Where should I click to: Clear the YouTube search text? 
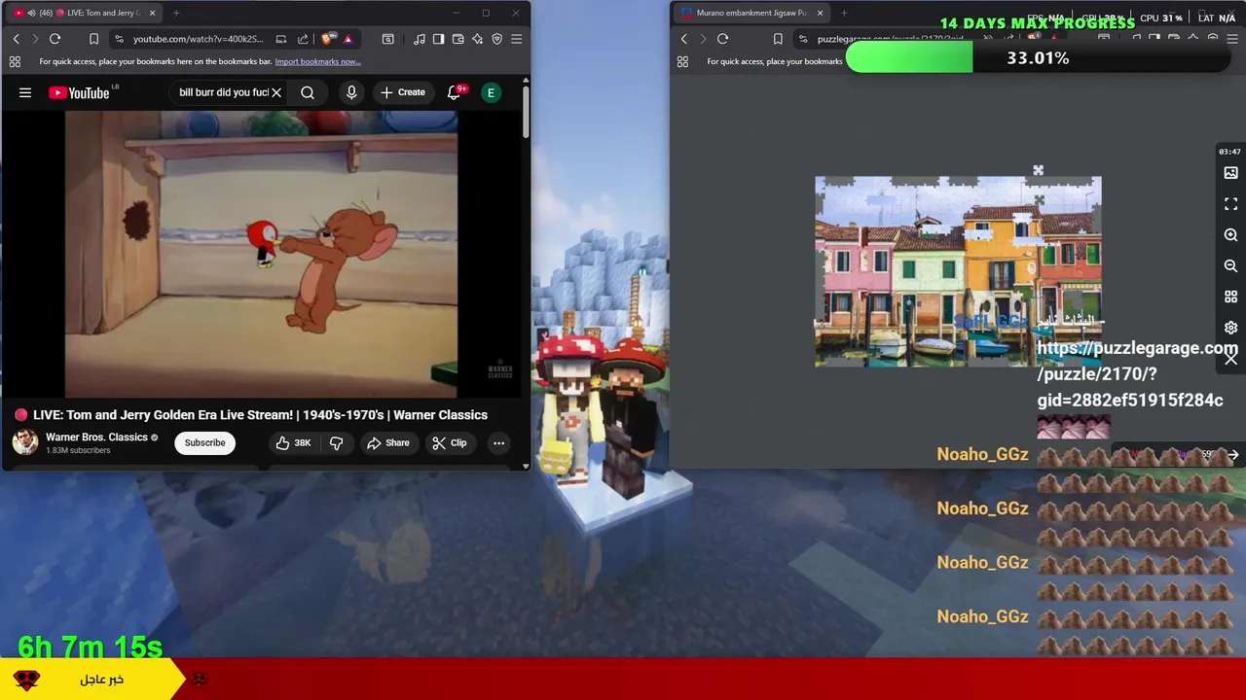tap(276, 92)
